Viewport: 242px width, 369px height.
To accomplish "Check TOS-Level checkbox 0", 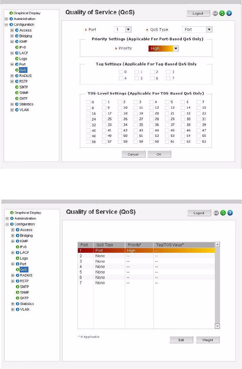I will [x=88, y=102].
